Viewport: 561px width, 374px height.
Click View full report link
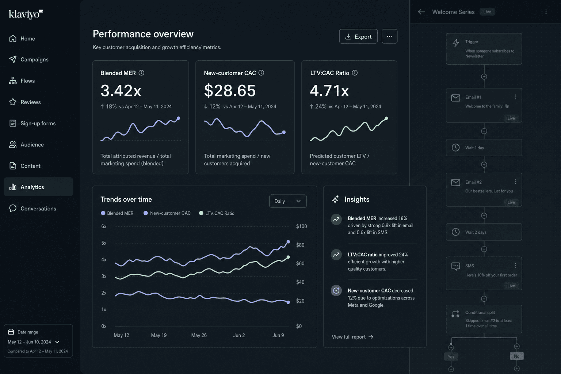point(352,337)
